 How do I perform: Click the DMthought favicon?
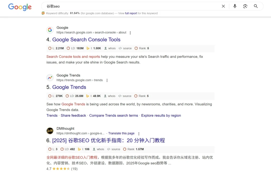(50, 131)
